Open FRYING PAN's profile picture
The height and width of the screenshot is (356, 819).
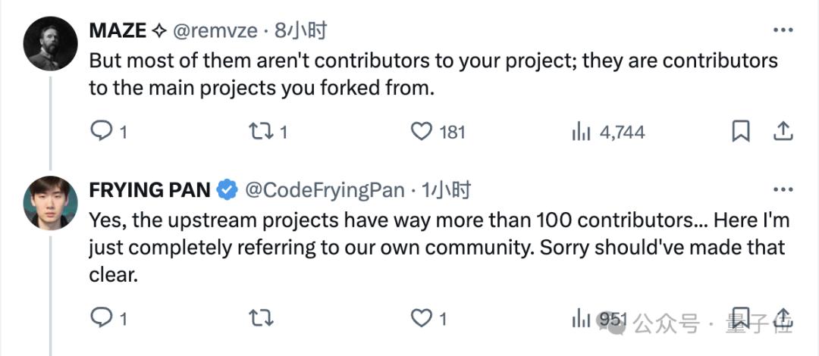point(51,203)
